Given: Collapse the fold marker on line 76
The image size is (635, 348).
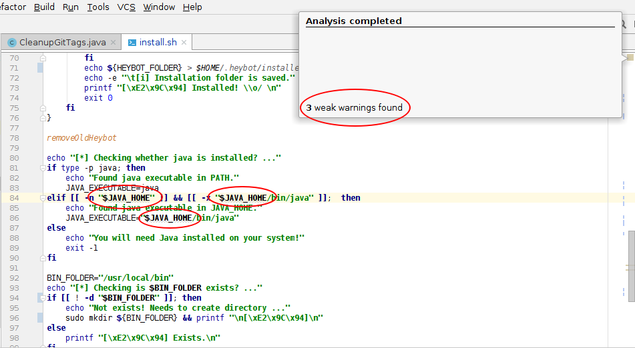Looking at the screenshot, I should pos(43,118).
